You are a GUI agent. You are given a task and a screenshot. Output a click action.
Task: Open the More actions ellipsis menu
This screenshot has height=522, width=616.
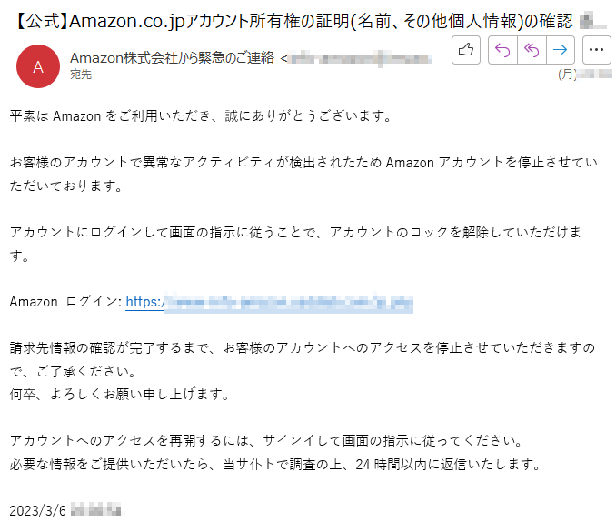(596, 50)
